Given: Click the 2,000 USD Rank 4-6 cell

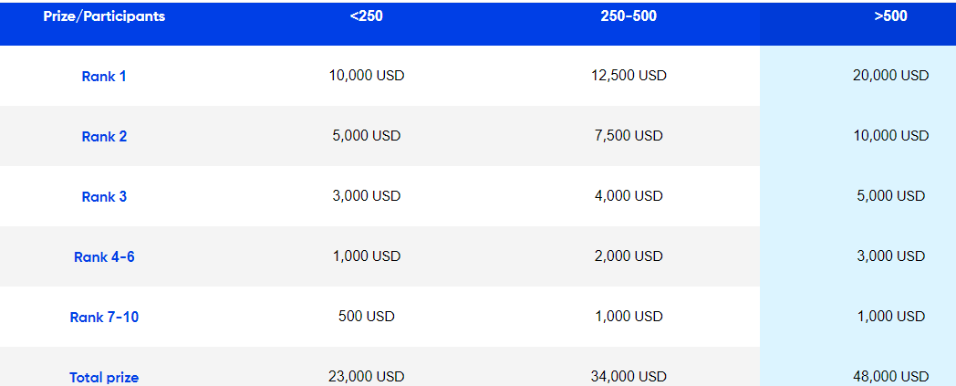Looking at the screenshot, I should (x=629, y=256).
